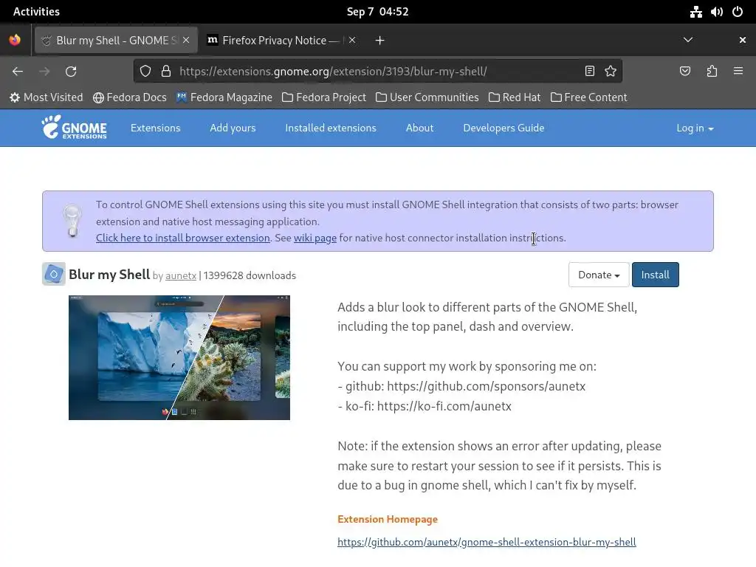756x567 pixels.
Task: Expand the Fedora Project bookmark folder
Action: click(324, 97)
